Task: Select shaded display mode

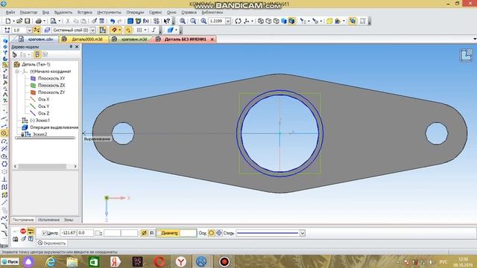Action: (284, 21)
